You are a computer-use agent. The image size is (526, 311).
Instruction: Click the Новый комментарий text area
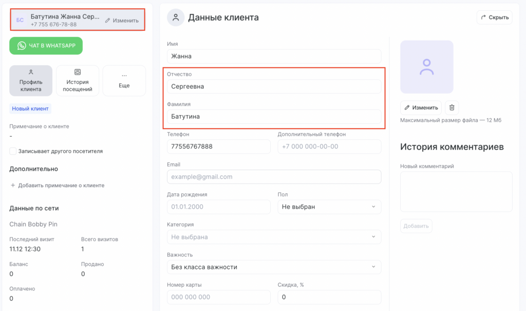click(456, 191)
